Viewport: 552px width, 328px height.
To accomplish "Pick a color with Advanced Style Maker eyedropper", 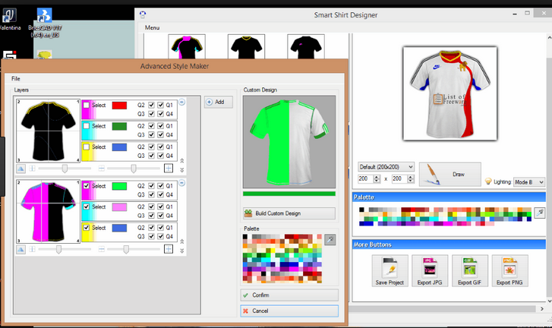I will tap(330, 240).
